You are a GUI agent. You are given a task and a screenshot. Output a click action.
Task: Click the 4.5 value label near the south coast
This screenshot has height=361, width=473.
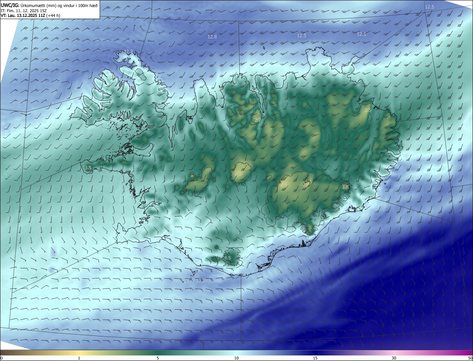pos(227,258)
